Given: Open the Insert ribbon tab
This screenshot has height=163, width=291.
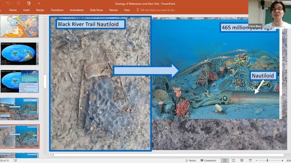Looking at the screenshot, I should [x=26, y=10].
